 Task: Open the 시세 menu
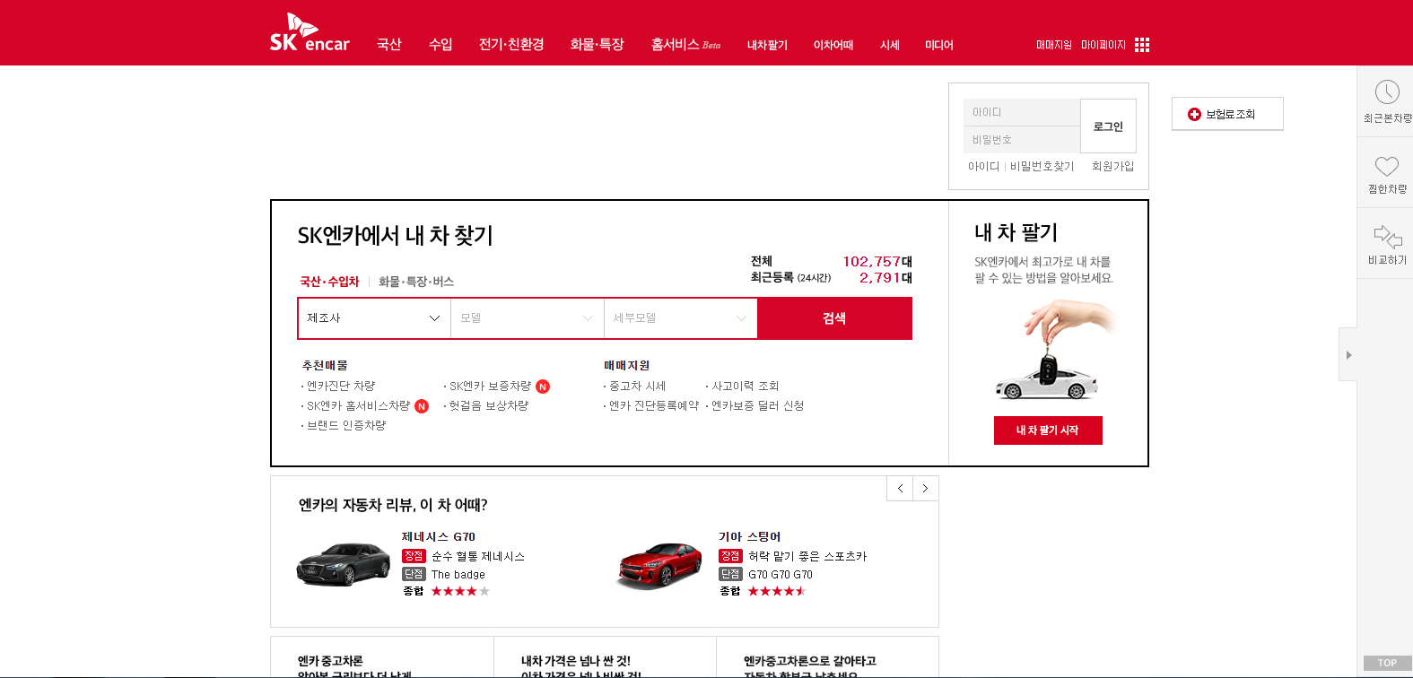click(890, 45)
